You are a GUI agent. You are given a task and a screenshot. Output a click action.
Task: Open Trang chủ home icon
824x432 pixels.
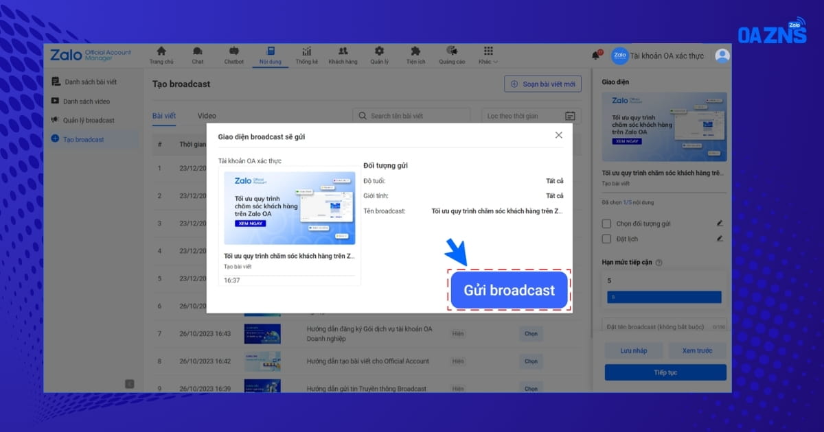tap(161, 55)
